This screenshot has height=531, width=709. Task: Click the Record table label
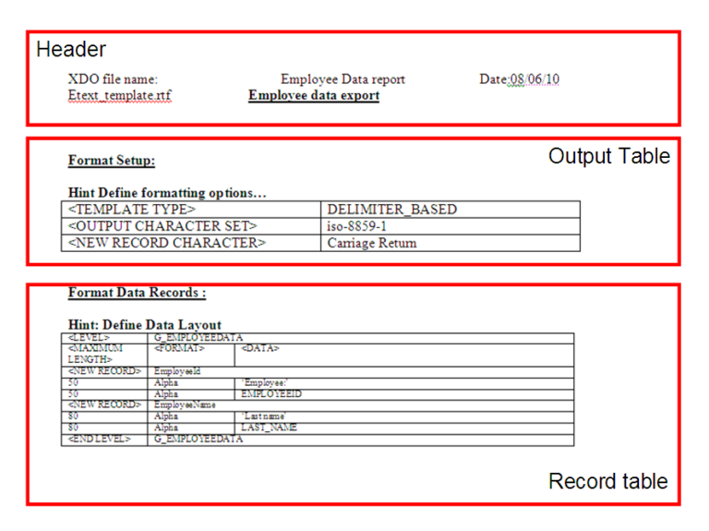pos(607,481)
